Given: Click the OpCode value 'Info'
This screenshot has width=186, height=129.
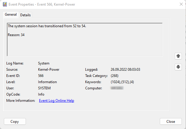Looking at the screenshot, I should (x=41, y=94).
